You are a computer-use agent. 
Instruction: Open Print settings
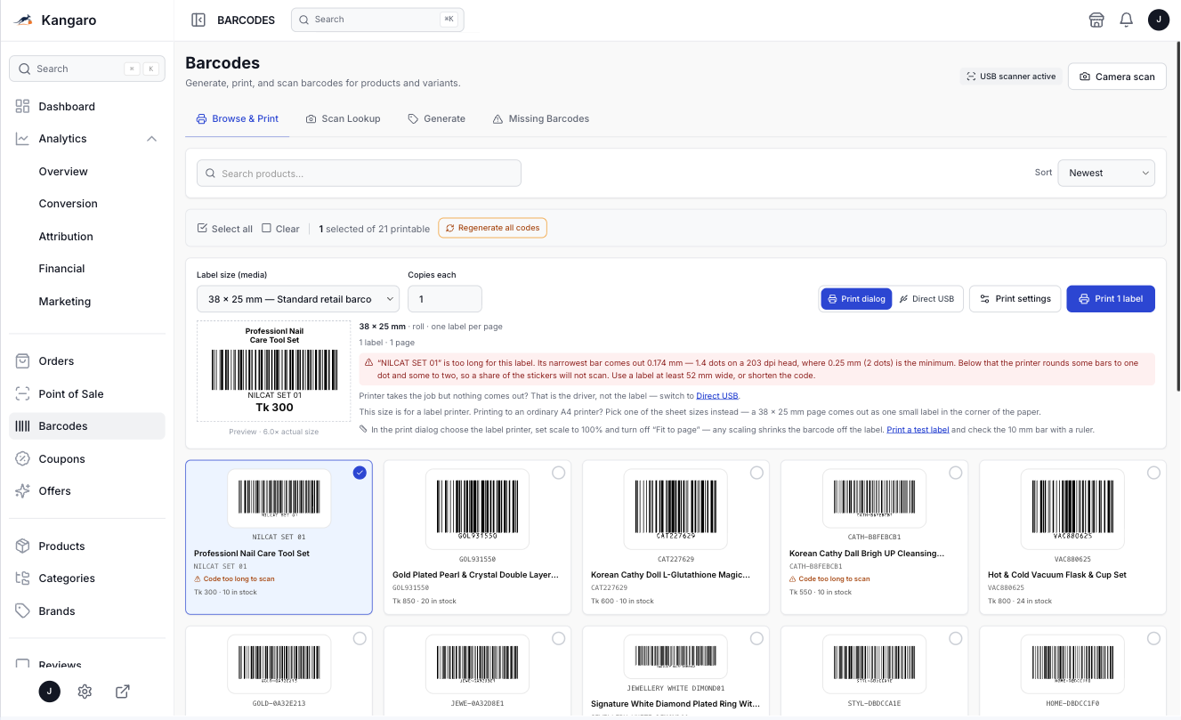pyautogui.click(x=1015, y=299)
